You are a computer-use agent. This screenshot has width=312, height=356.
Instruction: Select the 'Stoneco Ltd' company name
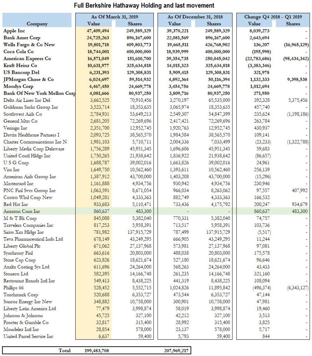pos(16,274)
